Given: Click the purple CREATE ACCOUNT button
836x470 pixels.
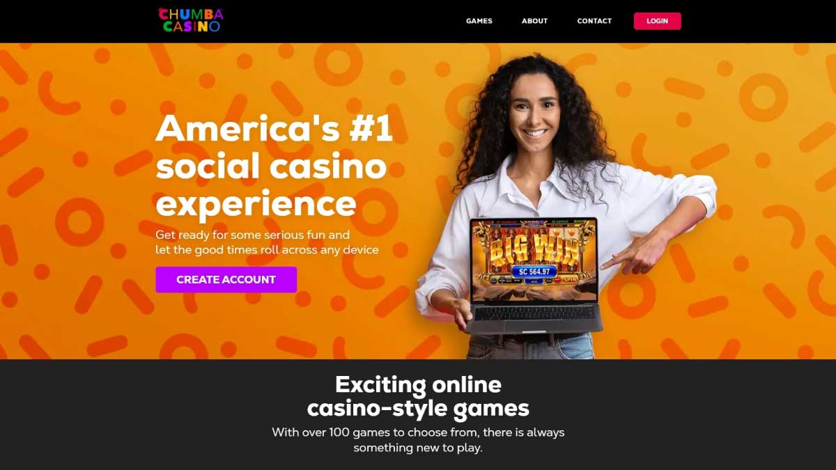Looking at the screenshot, I should tap(226, 279).
